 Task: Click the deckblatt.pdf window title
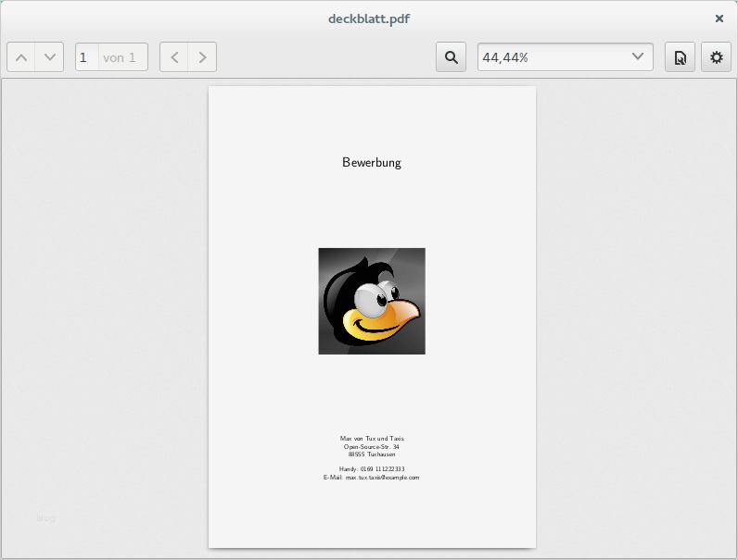[x=369, y=19]
